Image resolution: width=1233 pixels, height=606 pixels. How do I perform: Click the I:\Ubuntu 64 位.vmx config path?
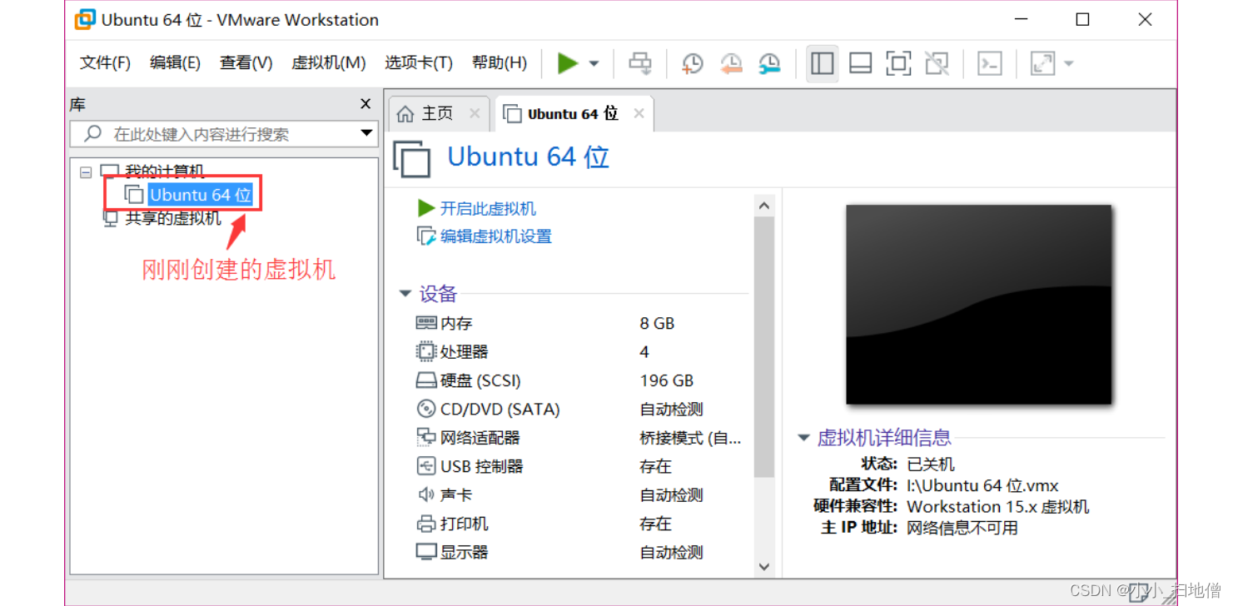[x=982, y=485]
